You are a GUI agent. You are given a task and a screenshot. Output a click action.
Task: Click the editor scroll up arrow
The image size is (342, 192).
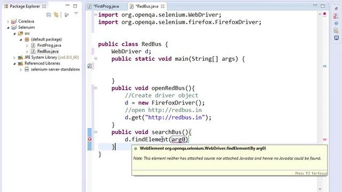(x=320, y=14)
